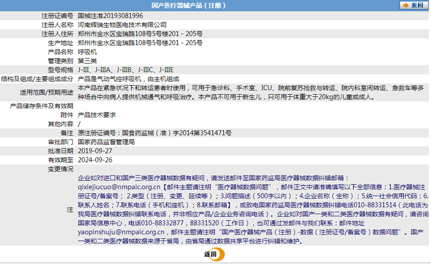Click the 注册人名称 label
Viewport: 431px width, 264px height.
57,25
